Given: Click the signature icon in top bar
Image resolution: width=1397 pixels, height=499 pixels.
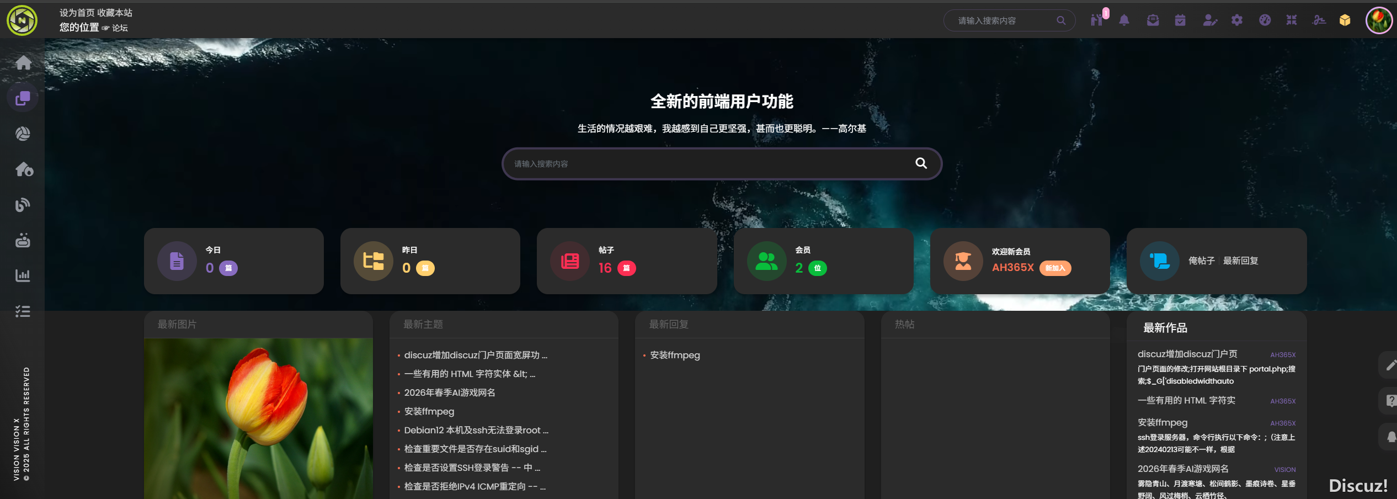Looking at the screenshot, I should (1319, 20).
